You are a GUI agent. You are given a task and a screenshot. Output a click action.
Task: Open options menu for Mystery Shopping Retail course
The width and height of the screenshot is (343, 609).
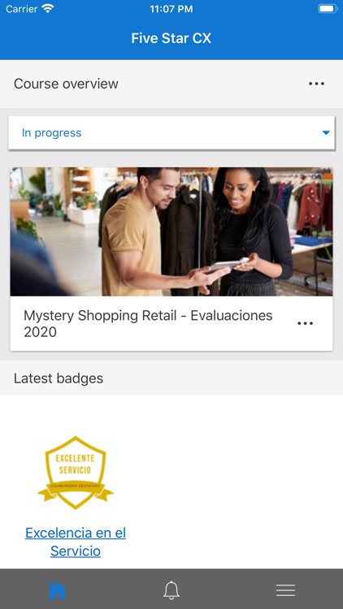pyautogui.click(x=306, y=323)
